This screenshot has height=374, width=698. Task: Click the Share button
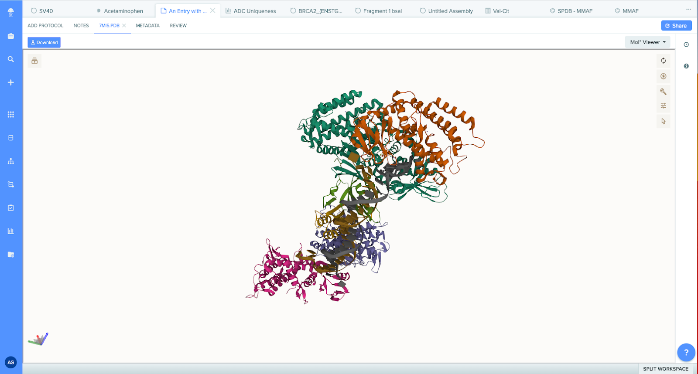[x=676, y=26]
